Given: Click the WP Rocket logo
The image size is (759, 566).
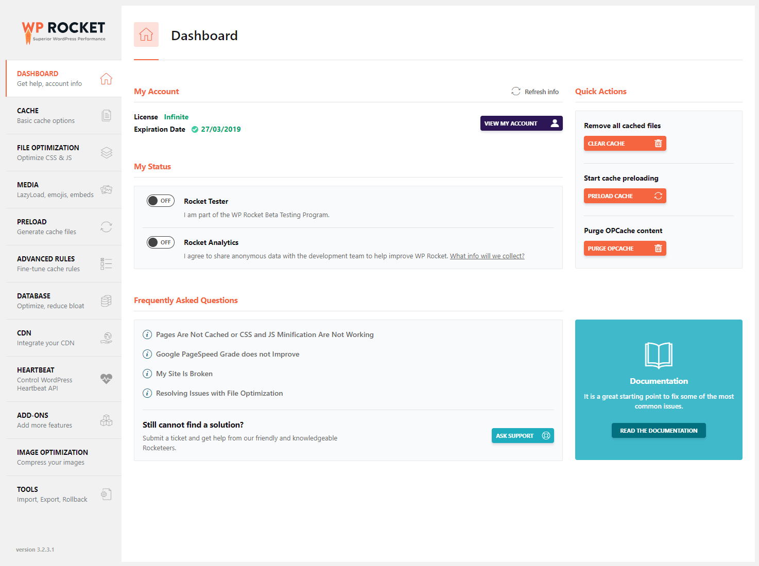Looking at the screenshot, I should (x=63, y=32).
